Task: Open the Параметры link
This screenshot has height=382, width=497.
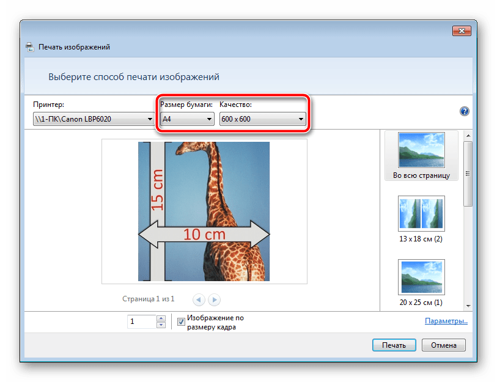Action: 446,321
